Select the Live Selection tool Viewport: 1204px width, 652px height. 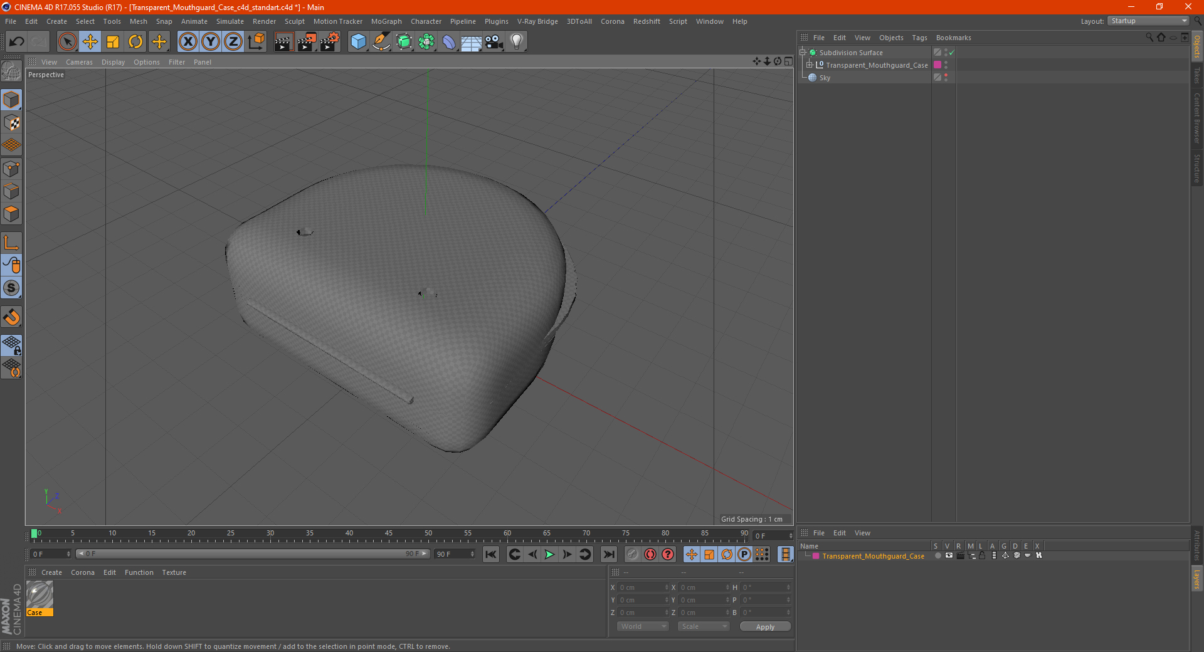pyautogui.click(x=67, y=42)
